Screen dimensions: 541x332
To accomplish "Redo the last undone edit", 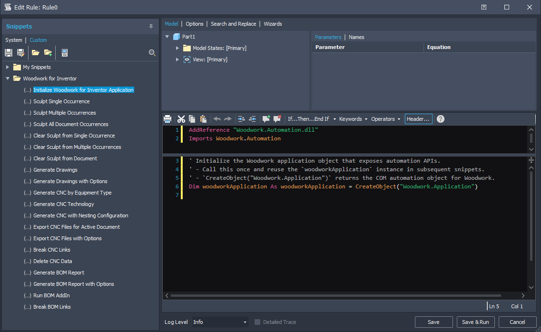I will click(x=228, y=119).
